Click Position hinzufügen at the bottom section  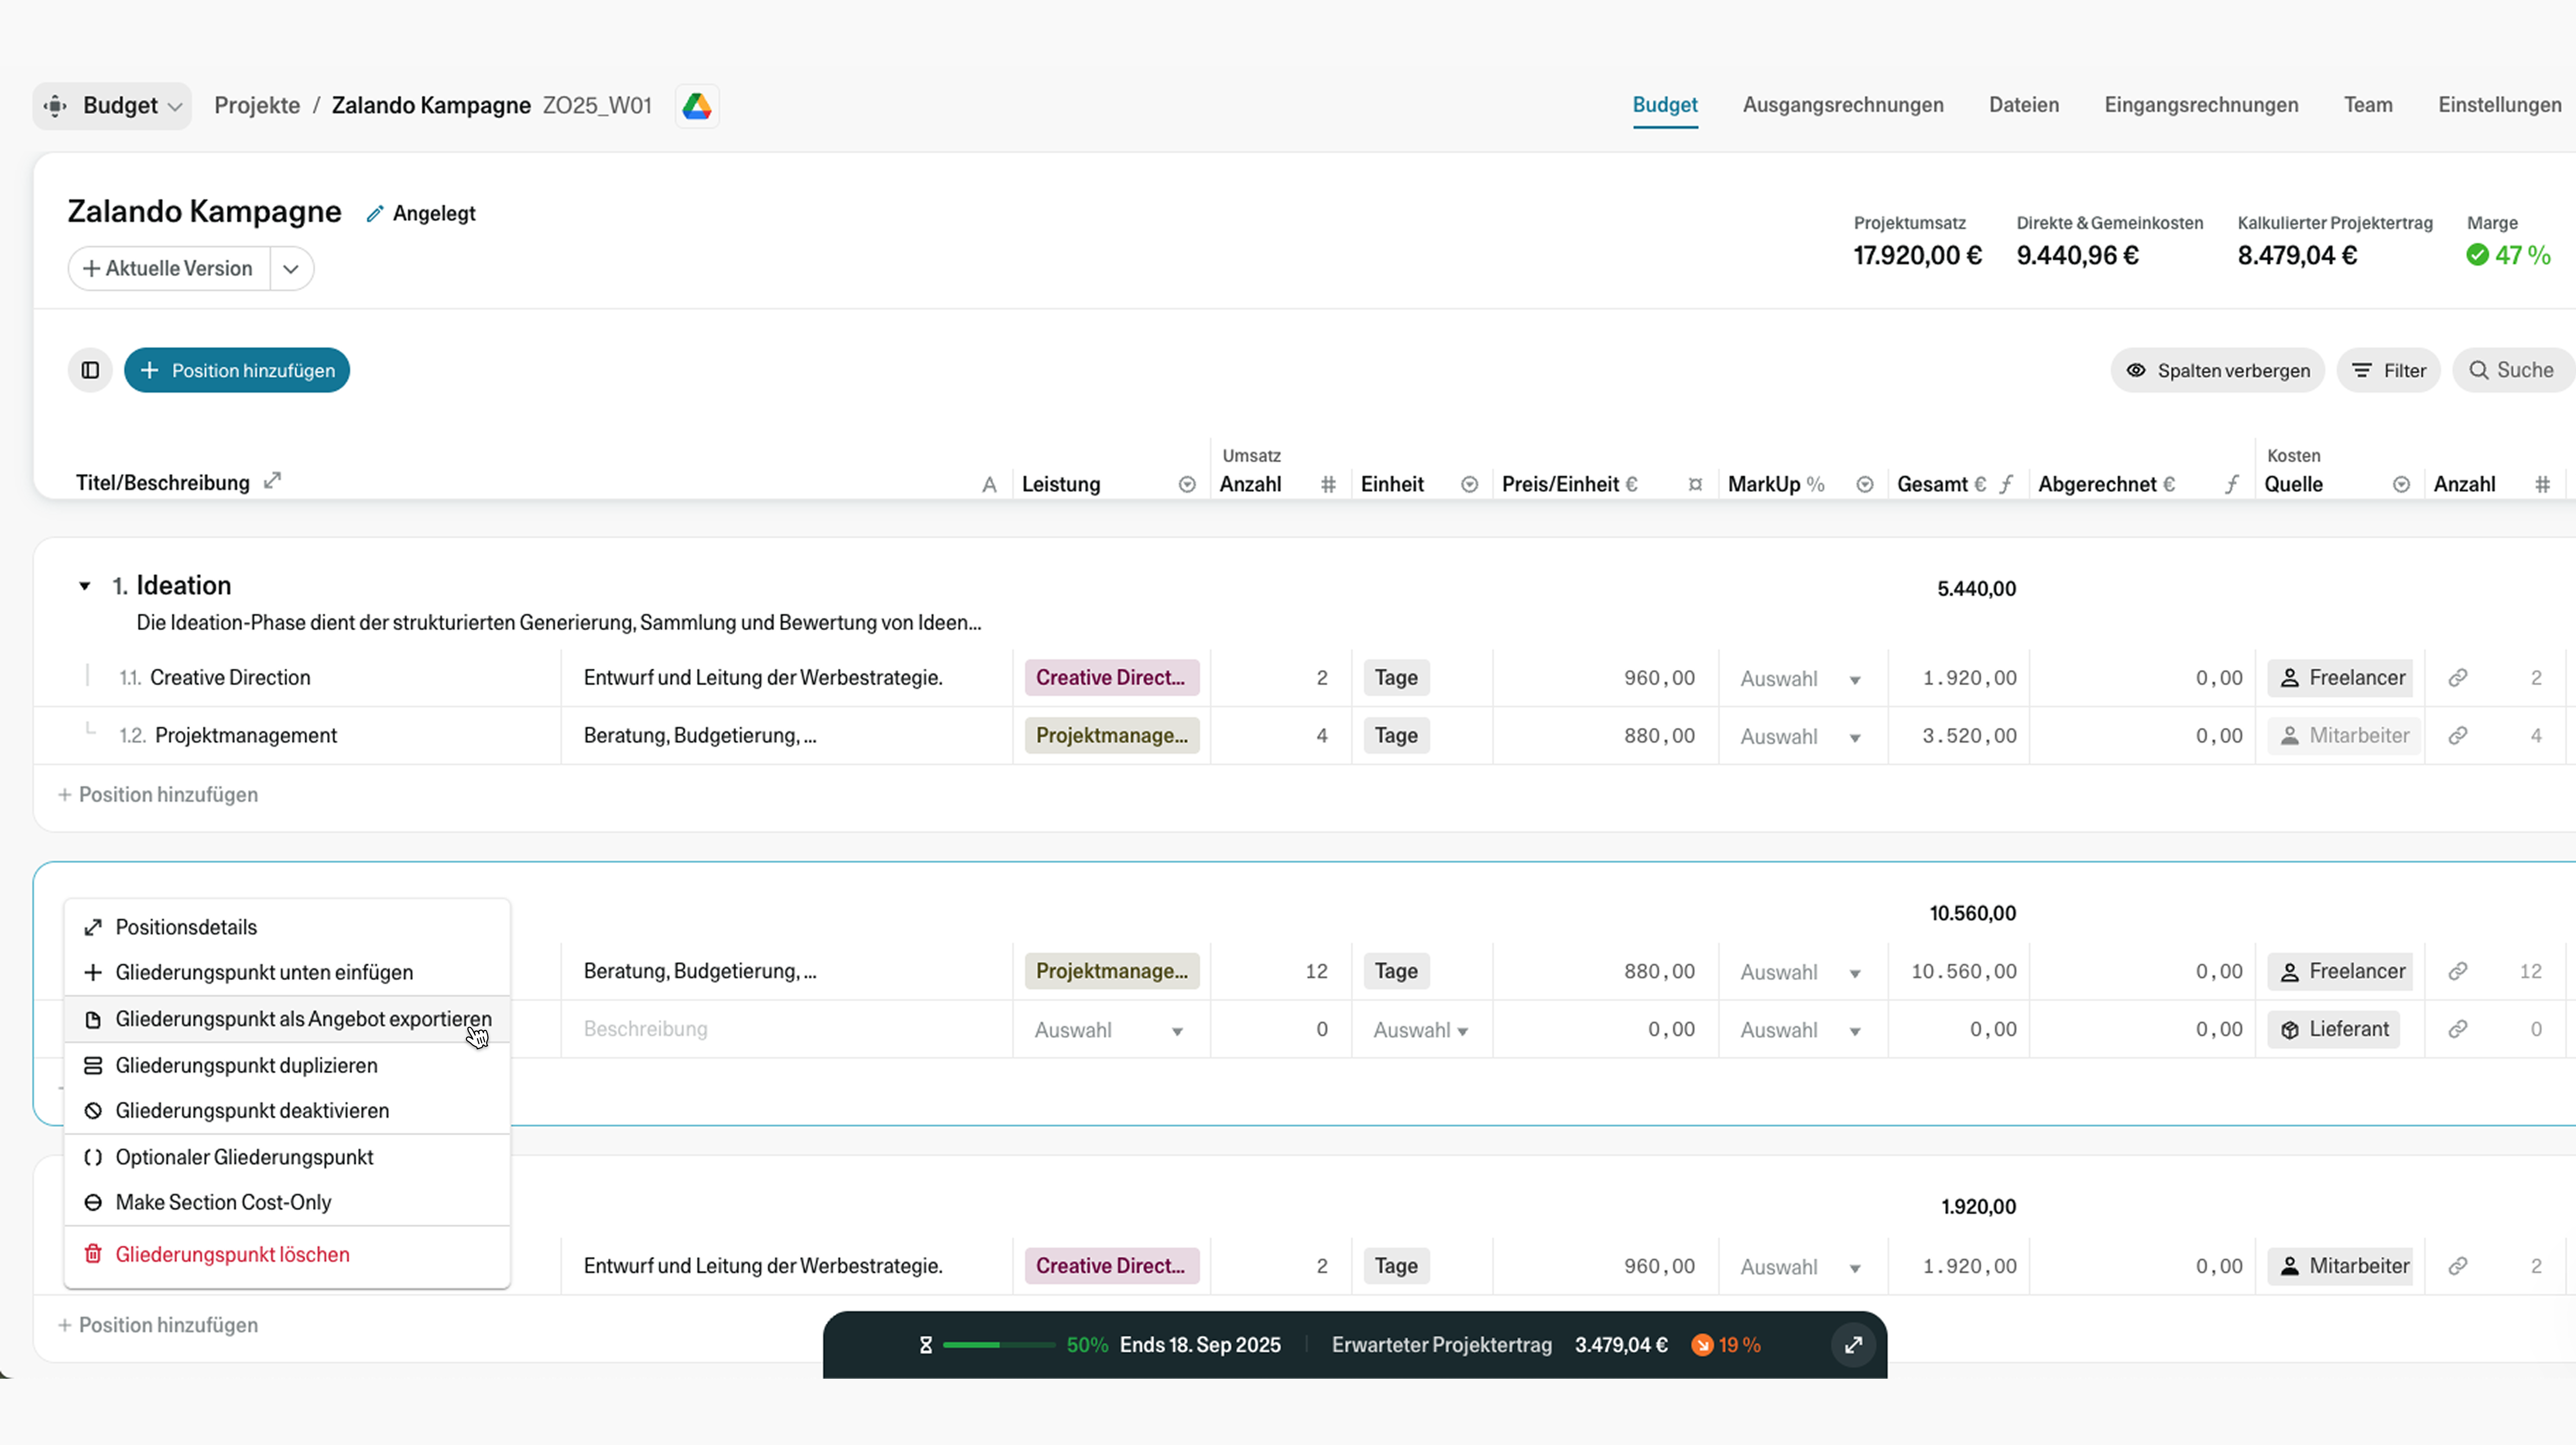click(x=158, y=1326)
